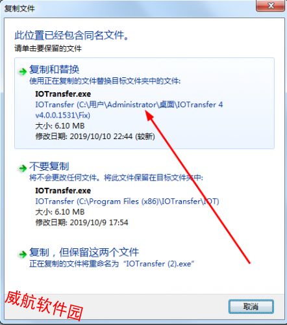Choose the 复制和替换 option heading
287x325 pixels.
click(54, 70)
